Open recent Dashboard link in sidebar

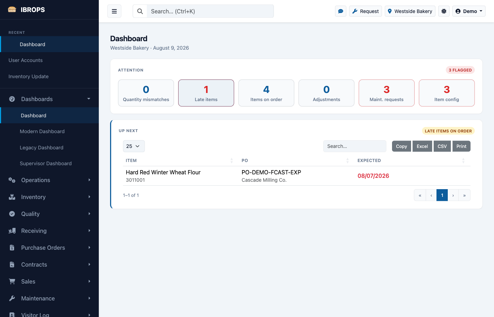[x=49, y=44]
